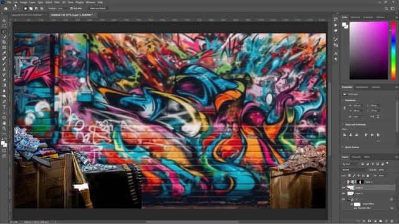This screenshot has height=224, width=399.
Task: Select the Horizontal Type tool
Action: point(4,106)
